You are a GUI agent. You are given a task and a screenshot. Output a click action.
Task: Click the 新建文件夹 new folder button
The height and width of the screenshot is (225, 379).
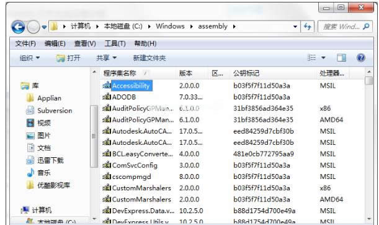(x=149, y=58)
